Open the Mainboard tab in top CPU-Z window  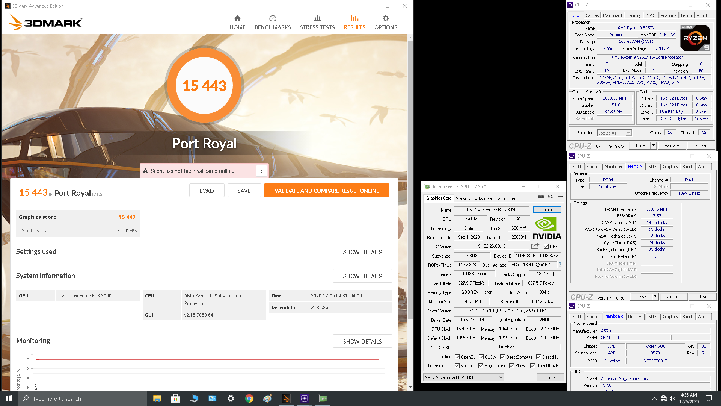[x=612, y=15]
